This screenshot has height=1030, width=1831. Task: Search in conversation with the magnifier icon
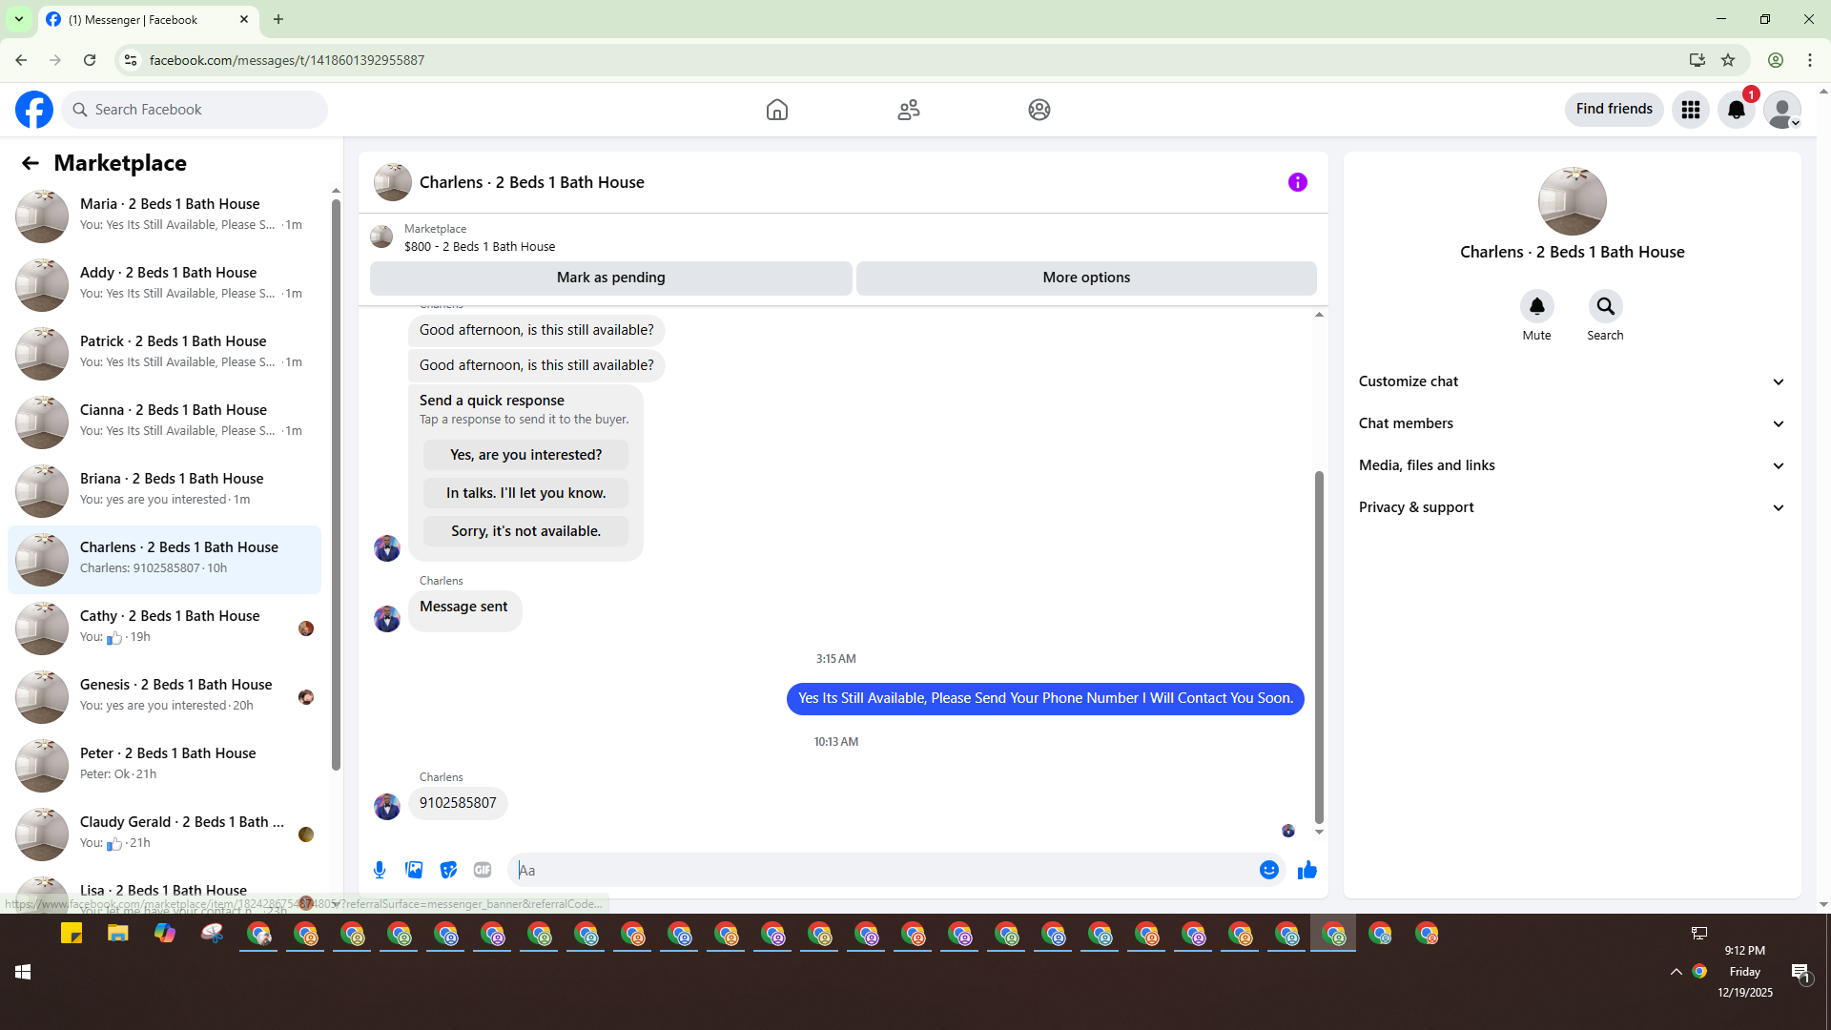pos(1605,307)
